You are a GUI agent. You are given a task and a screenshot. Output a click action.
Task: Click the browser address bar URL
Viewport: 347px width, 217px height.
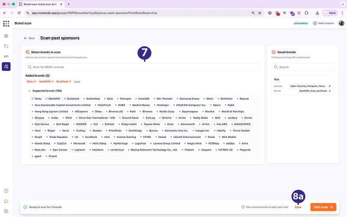94,13
